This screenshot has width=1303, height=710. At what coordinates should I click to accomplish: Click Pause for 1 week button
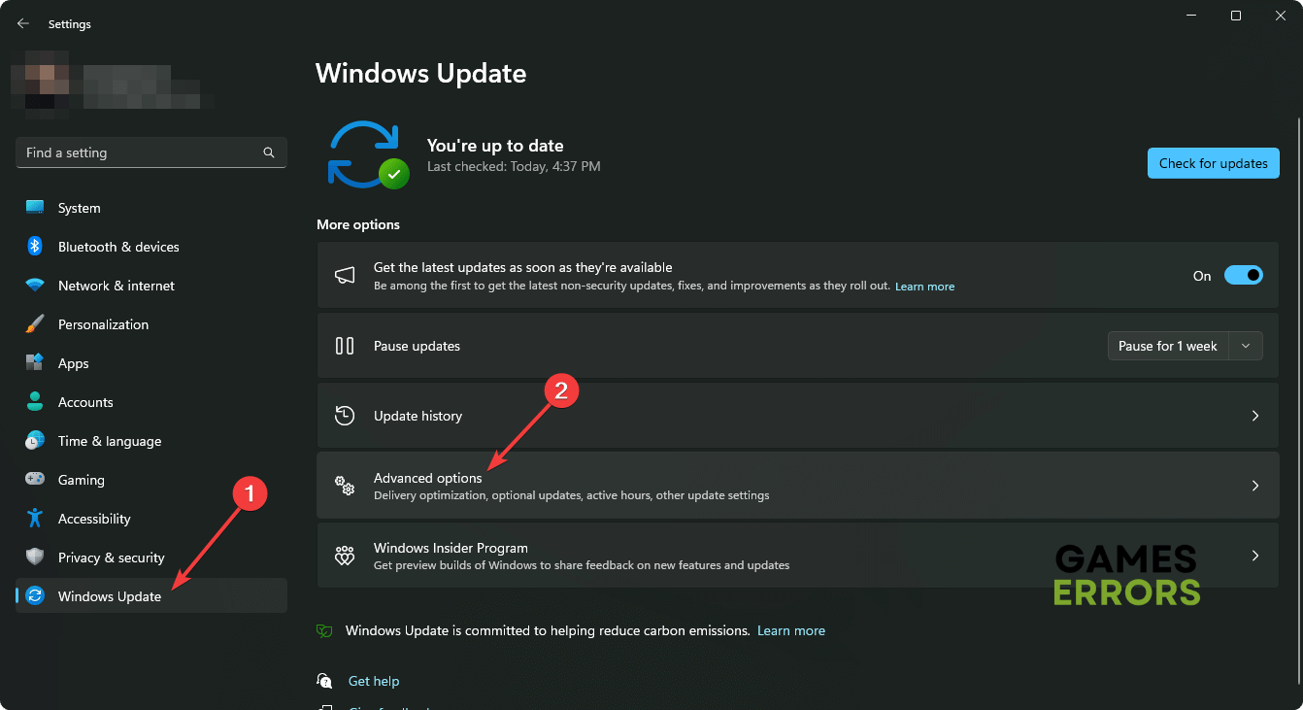click(x=1168, y=346)
